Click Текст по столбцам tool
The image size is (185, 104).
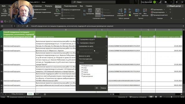[120, 12]
